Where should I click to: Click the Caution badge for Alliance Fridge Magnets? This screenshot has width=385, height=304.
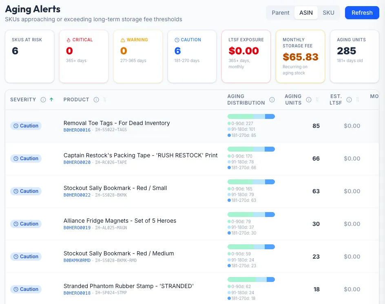[x=26, y=224]
